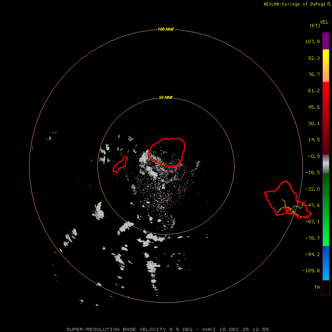Pick the purple segment of the velocity color bar
The height and width of the screenshot is (332, 332).
click(326, 41)
